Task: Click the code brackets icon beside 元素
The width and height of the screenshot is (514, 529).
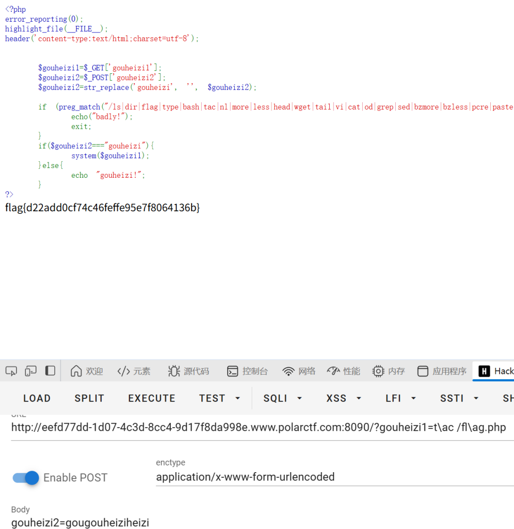Action: coord(124,371)
